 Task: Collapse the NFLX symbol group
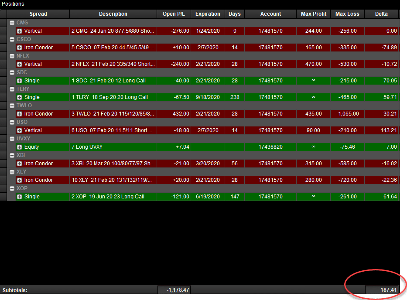pos(12,56)
